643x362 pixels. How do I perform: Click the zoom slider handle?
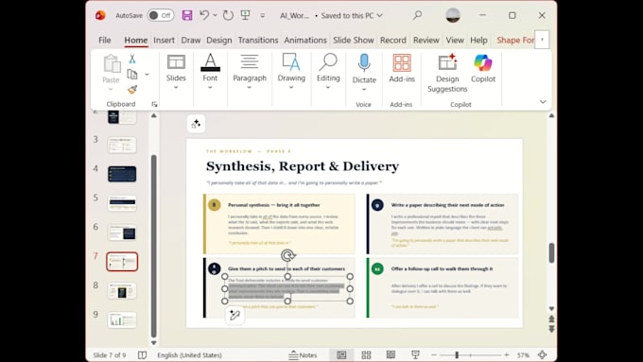coord(457,355)
